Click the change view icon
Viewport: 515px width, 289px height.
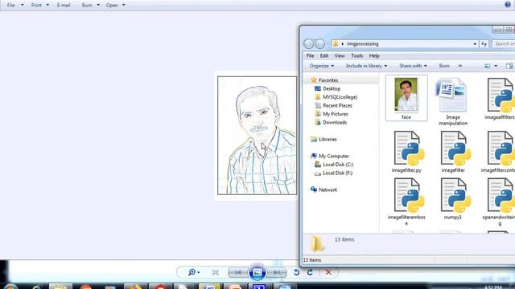(488, 66)
